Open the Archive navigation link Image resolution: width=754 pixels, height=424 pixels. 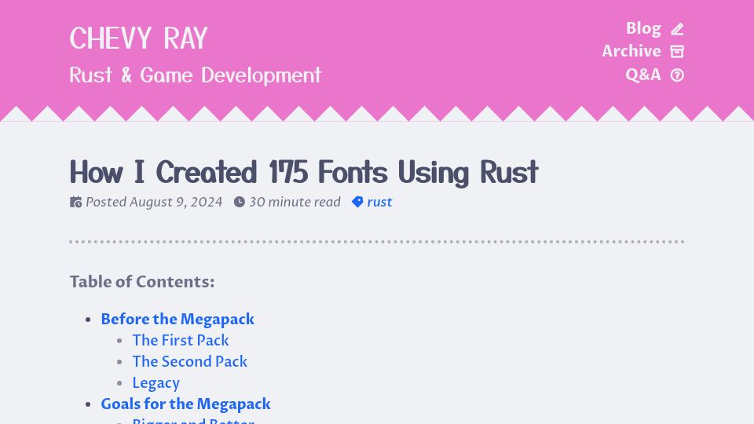[631, 51]
